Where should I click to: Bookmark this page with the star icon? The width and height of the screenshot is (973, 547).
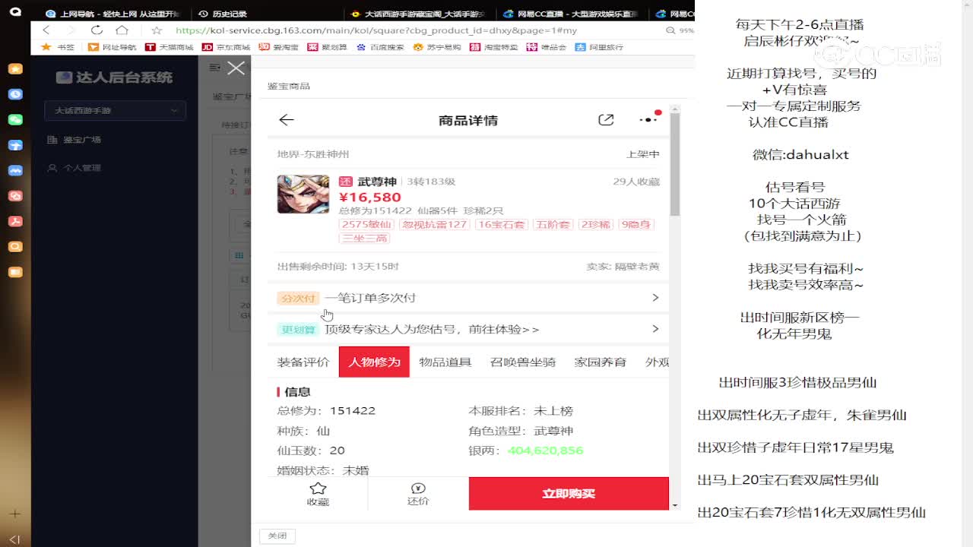coord(157,30)
